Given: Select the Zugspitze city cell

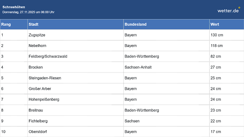Looking at the screenshot, I should tap(37, 35).
